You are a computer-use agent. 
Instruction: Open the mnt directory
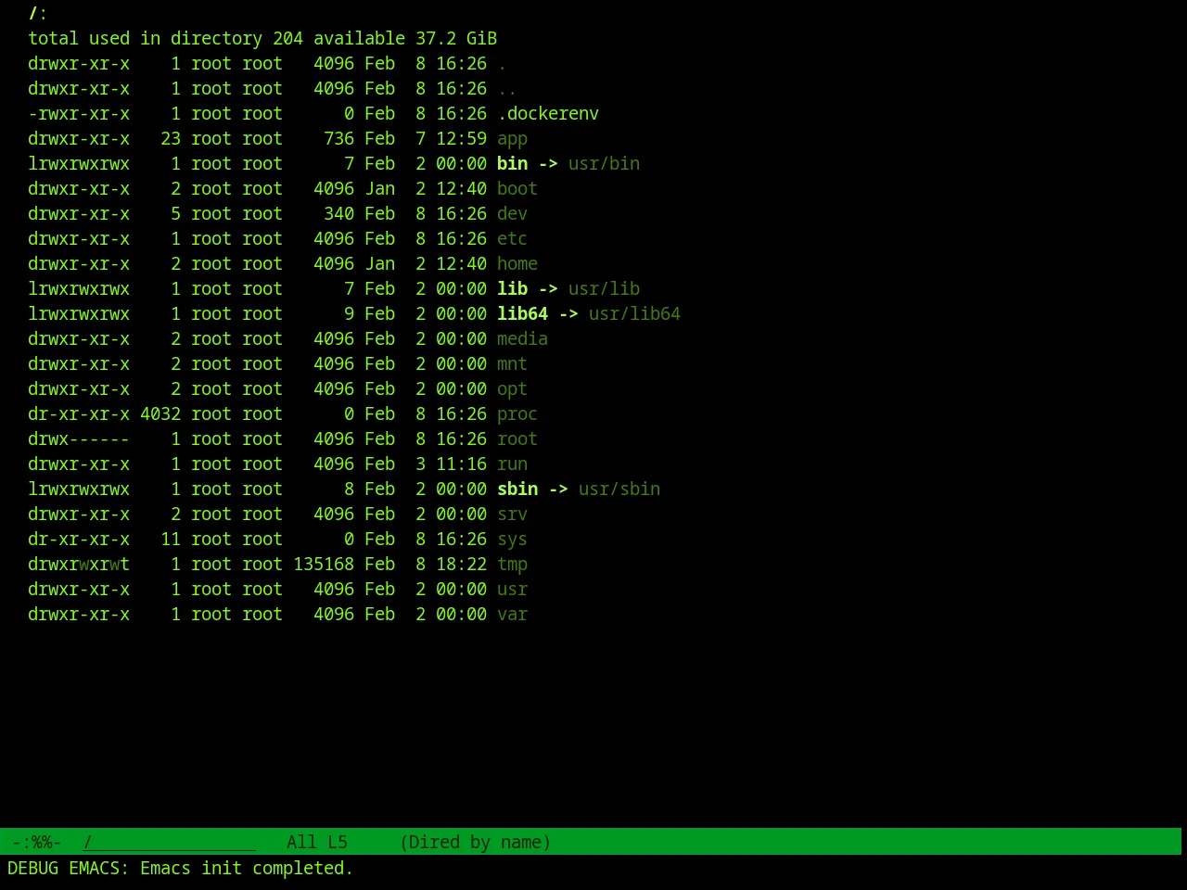[512, 364]
